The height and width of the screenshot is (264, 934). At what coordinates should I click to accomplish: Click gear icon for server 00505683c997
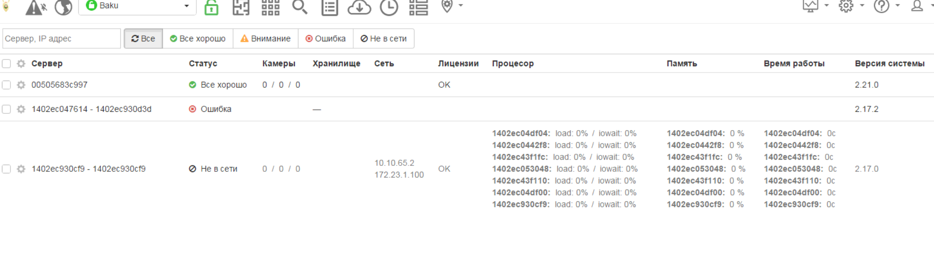[21, 85]
